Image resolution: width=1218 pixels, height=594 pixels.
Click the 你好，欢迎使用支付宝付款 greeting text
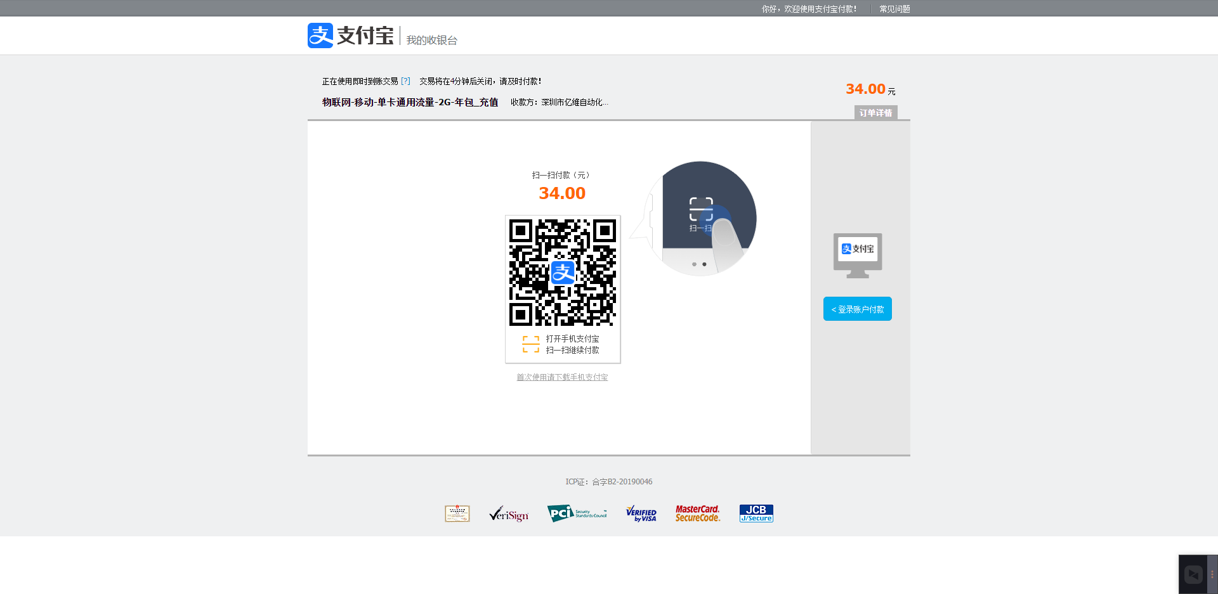809,9
